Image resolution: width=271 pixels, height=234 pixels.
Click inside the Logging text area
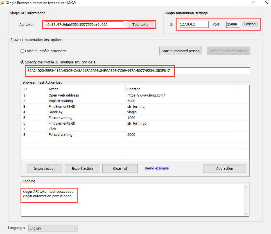133,200
